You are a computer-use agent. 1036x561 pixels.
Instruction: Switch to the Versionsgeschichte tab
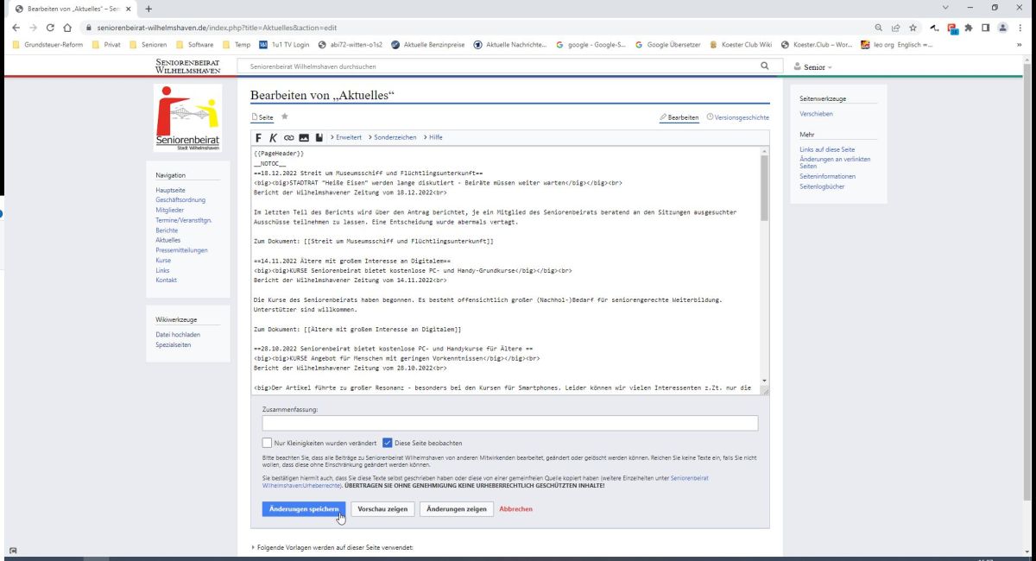737,117
